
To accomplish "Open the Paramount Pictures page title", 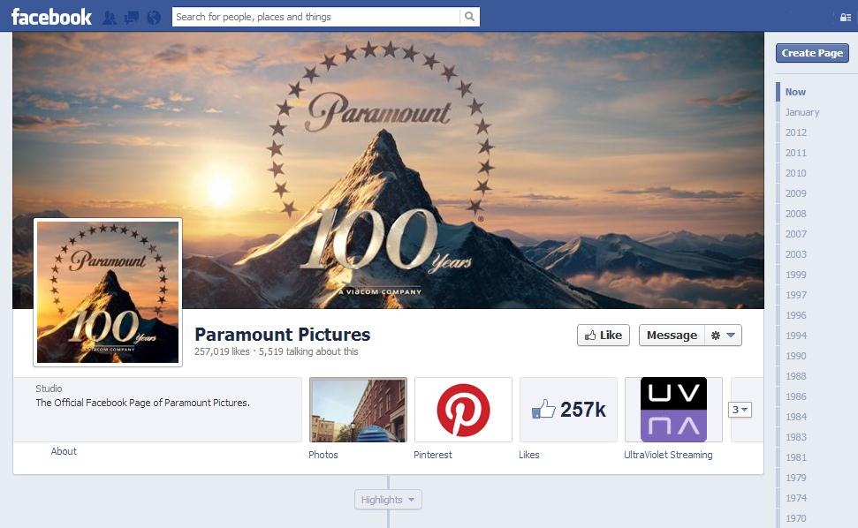I will point(283,334).
